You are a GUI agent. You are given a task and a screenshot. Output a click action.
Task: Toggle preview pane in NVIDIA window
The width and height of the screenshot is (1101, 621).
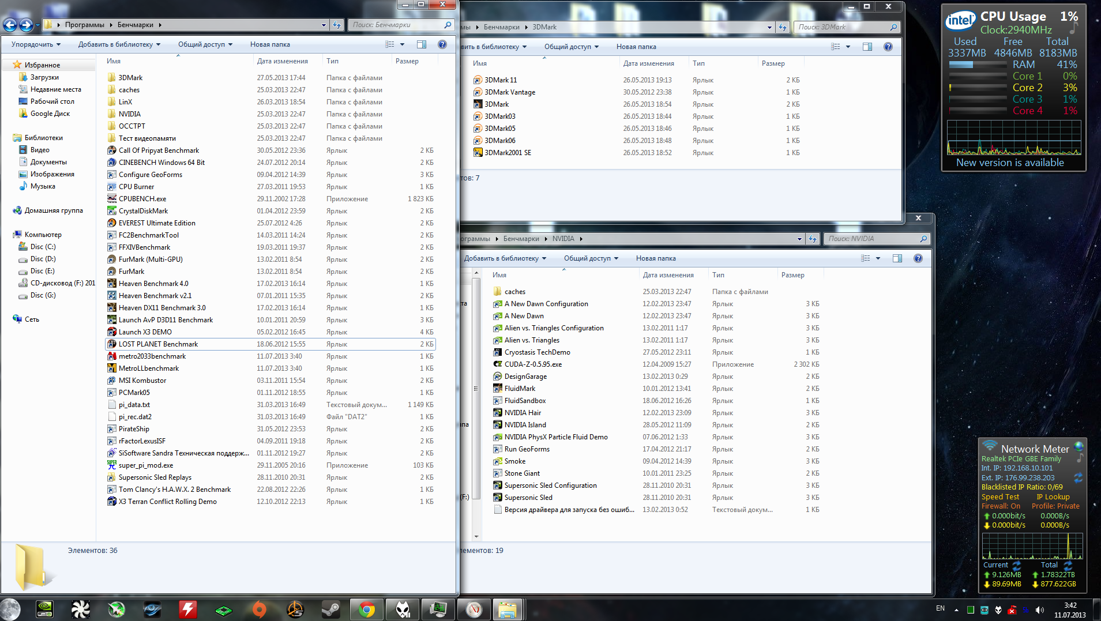[897, 258]
